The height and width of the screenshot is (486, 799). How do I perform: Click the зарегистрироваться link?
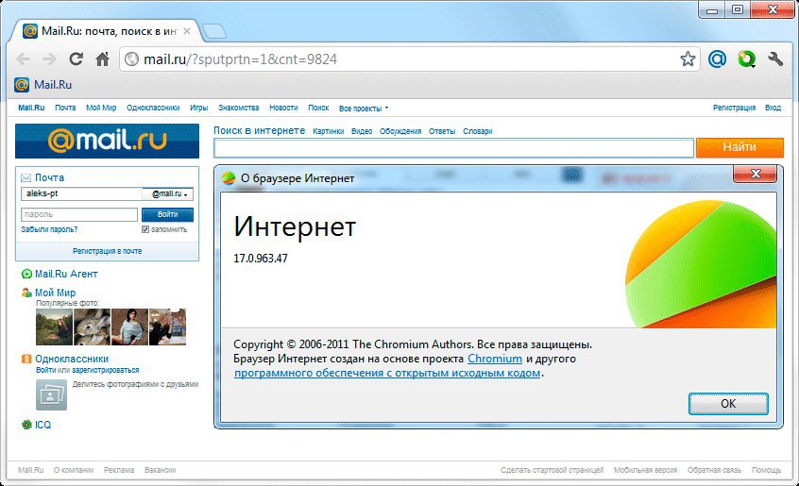106,370
